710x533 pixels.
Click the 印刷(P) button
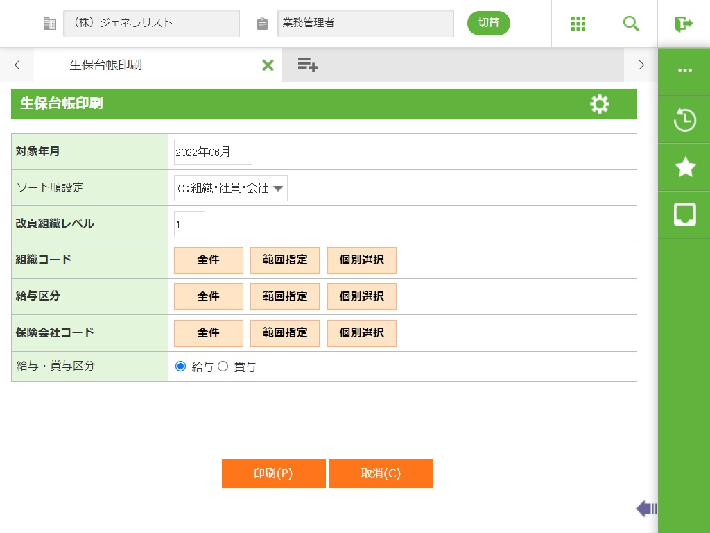pos(273,474)
